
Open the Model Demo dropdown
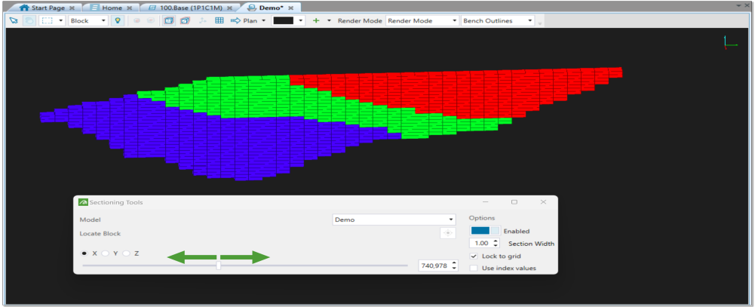coord(394,220)
